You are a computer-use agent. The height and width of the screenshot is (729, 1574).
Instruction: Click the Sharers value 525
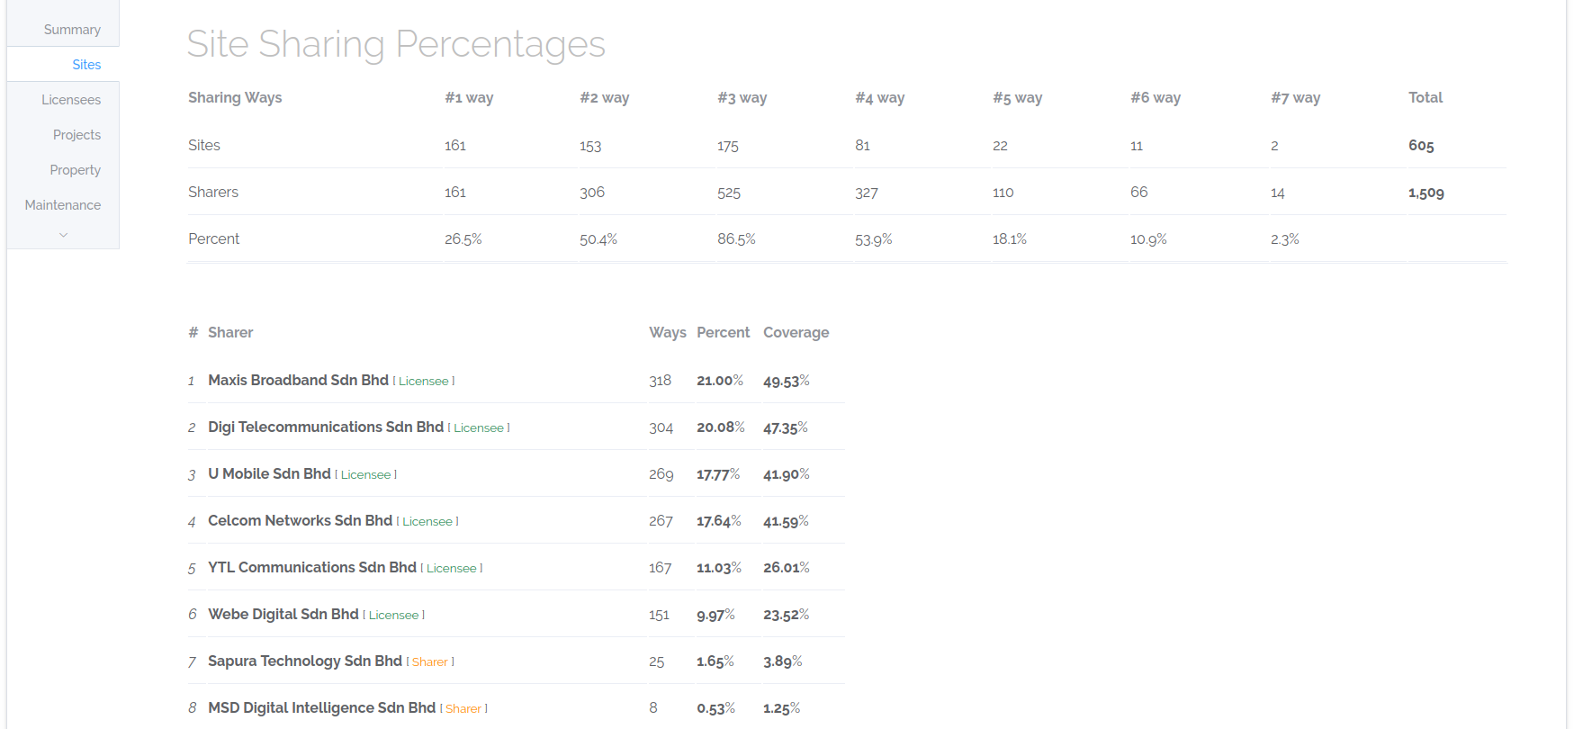pos(729,193)
